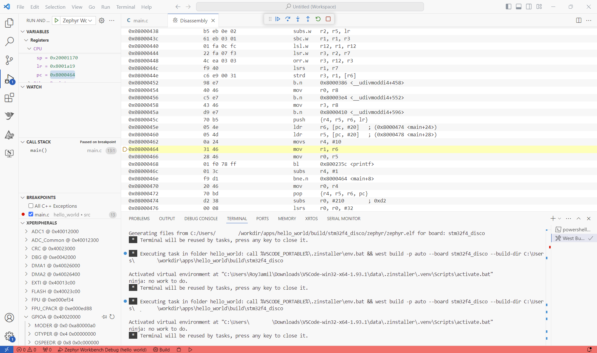Switch to the MEMORY tab
597x353 pixels.
286,219
